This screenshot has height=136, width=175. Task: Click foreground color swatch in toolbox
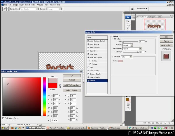pos(127,99)
